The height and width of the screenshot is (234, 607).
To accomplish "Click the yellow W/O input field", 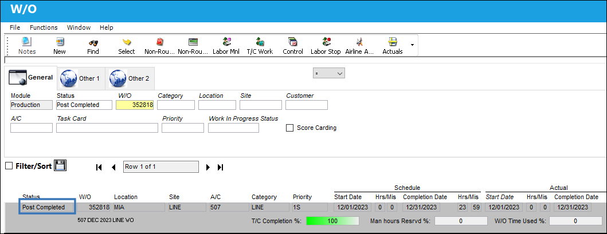I will (x=135, y=105).
